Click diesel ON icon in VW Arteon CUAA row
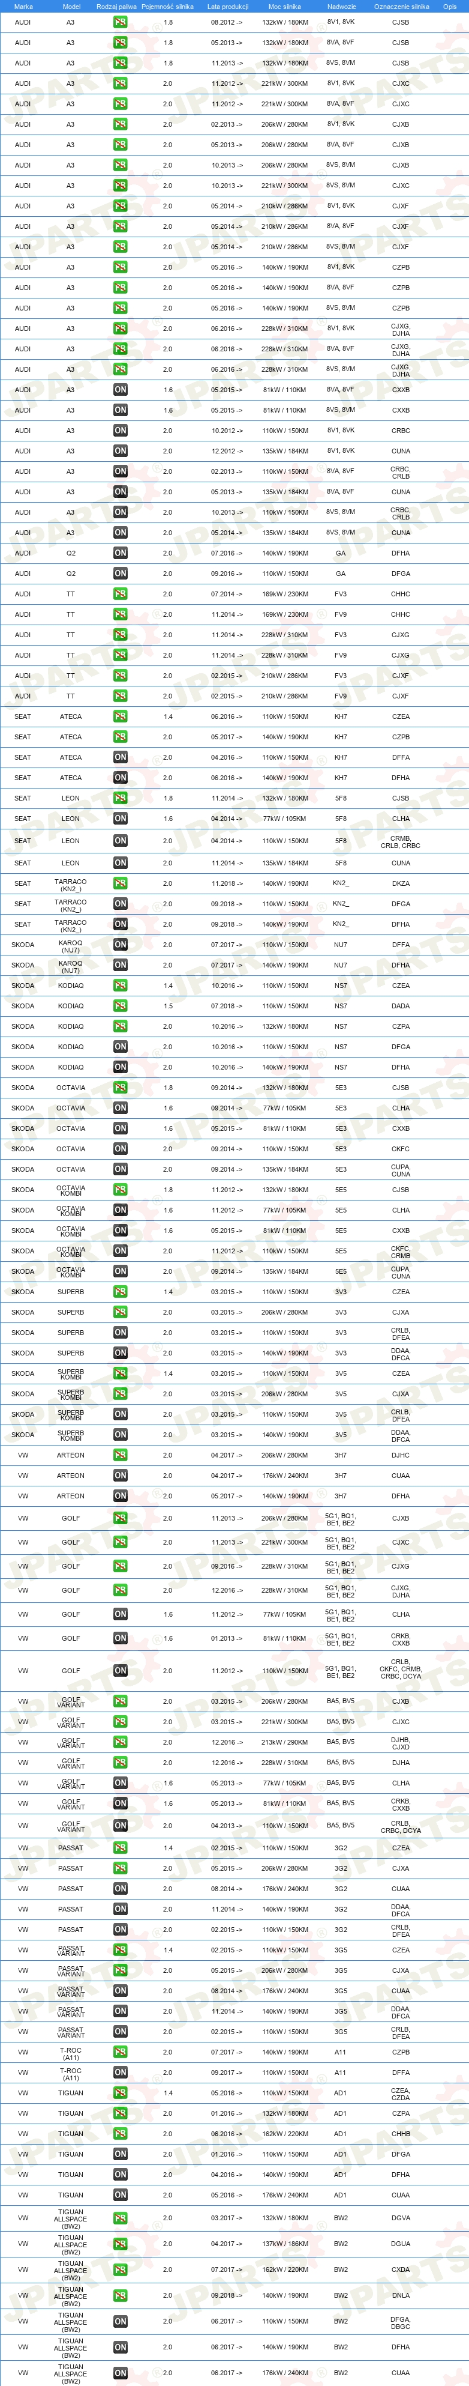This screenshot has width=469, height=2386. 121,1476
